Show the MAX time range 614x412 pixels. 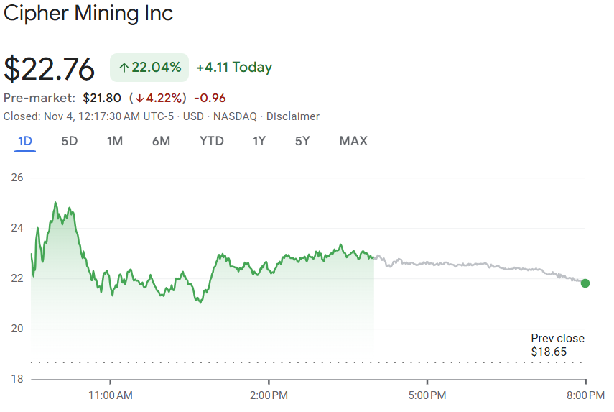353,141
